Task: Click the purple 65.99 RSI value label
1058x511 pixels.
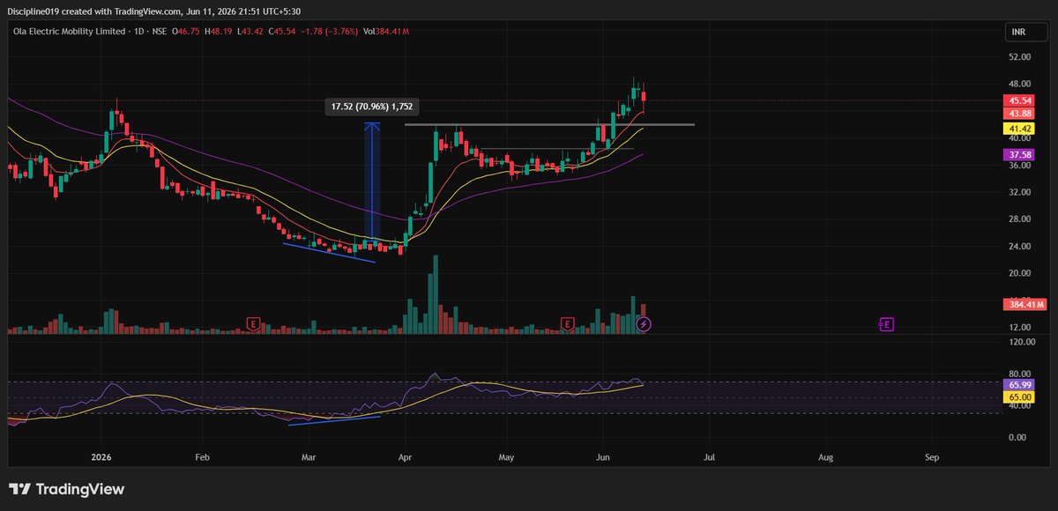Action: pos(1021,386)
